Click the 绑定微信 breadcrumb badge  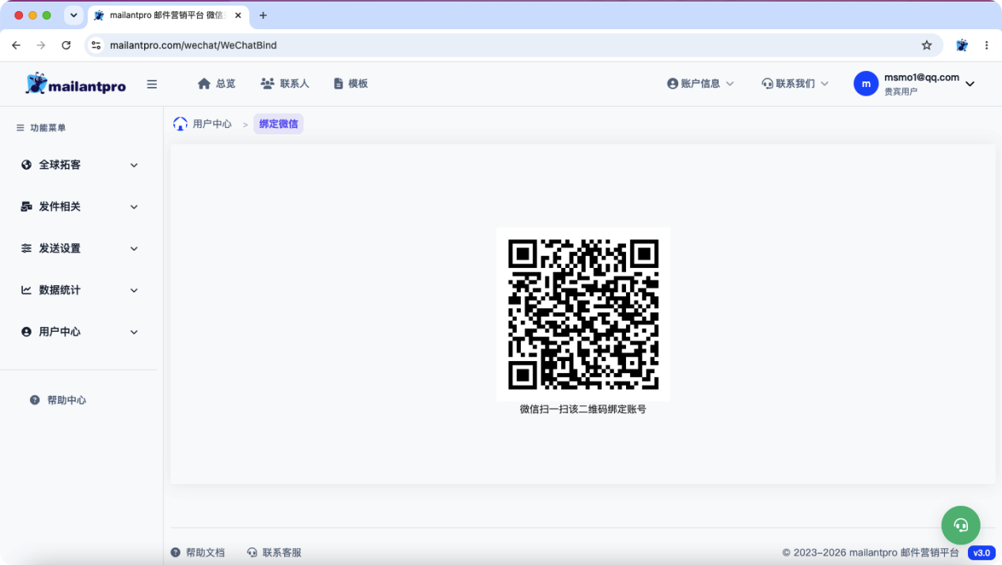tap(279, 124)
